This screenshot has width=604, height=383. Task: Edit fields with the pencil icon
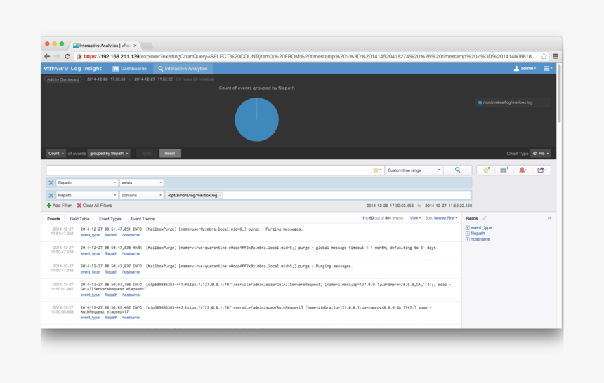coord(484,218)
